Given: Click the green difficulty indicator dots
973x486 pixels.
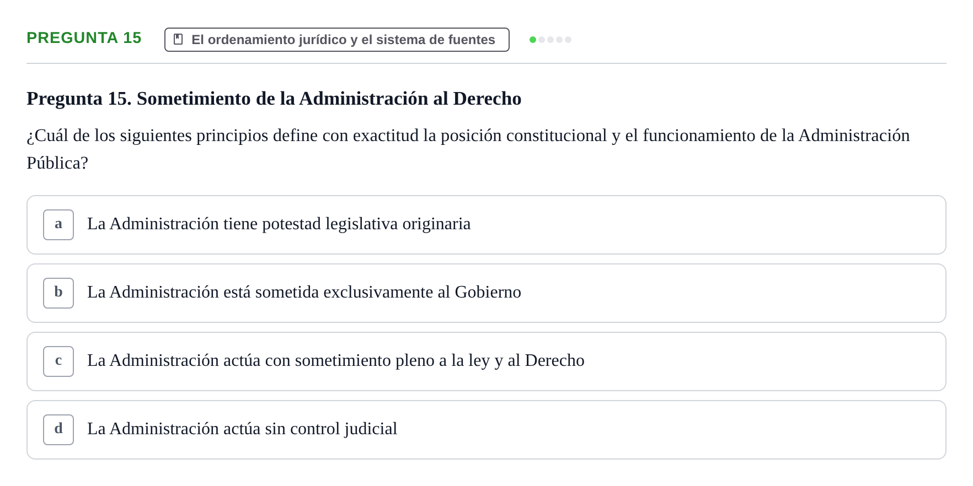Looking at the screenshot, I should tap(550, 40).
